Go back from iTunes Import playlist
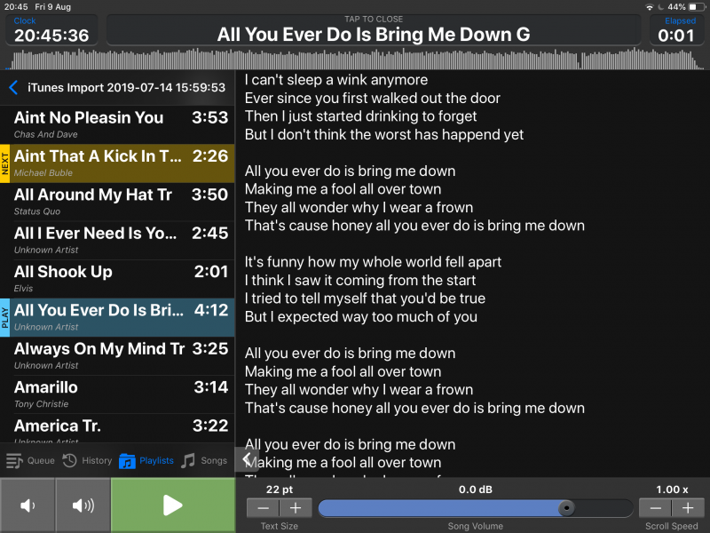The height and width of the screenshot is (533, 710). pyautogui.click(x=13, y=87)
